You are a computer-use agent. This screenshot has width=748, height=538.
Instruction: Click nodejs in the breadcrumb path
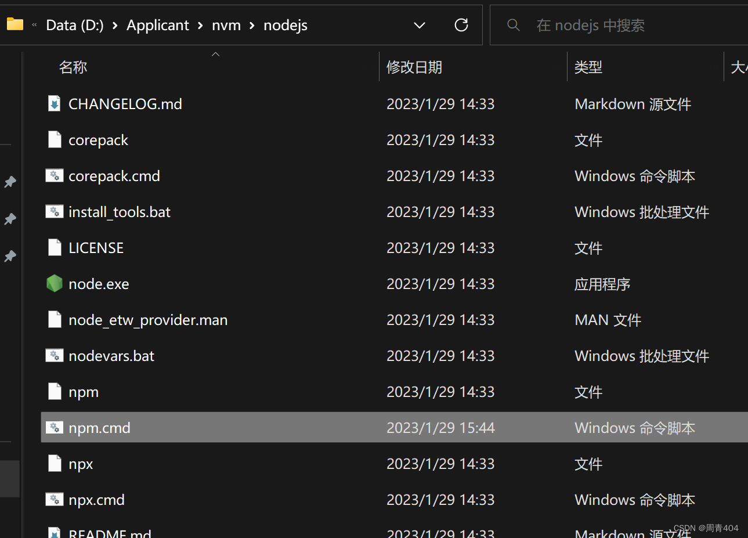click(286, 26)
